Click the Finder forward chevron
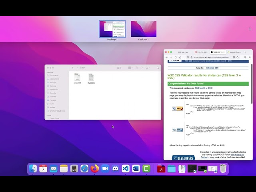The image size is (256, 192). coord(77,68)
